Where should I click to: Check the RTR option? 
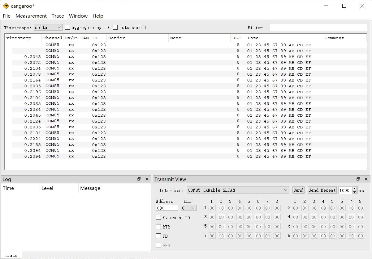tap(158, 227)
